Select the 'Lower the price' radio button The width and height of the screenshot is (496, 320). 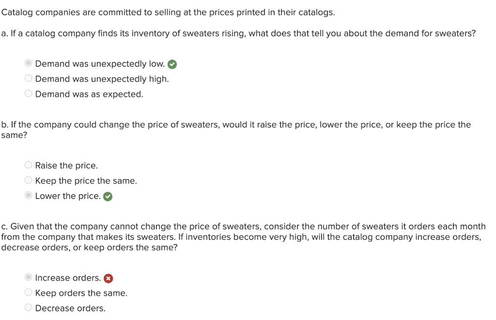[29, 196]
